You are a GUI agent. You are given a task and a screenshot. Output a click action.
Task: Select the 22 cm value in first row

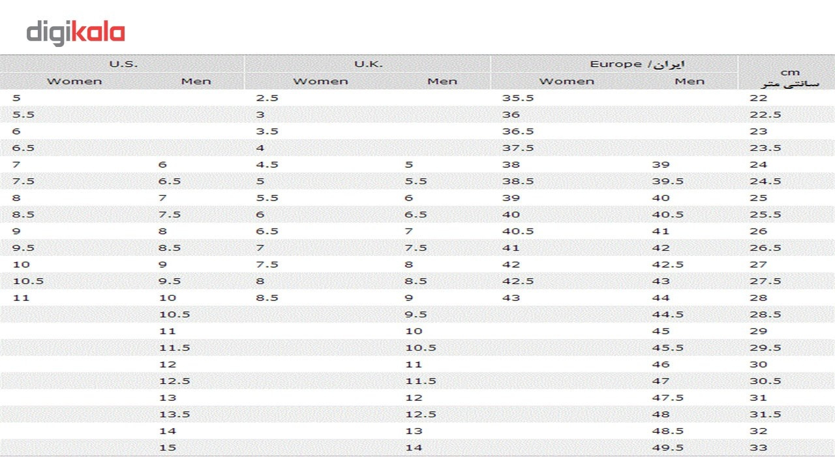[x=758, y=98]
